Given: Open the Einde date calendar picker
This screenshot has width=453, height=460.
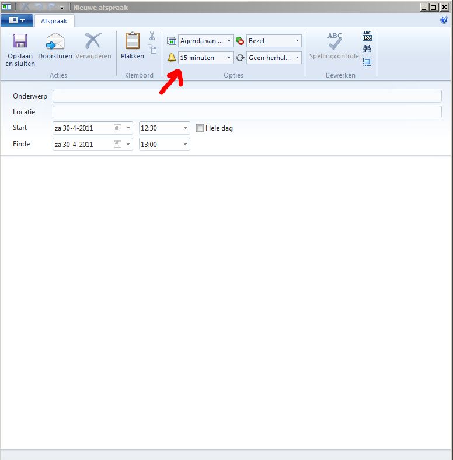Looking at the screenshot, I should point(117,144).
